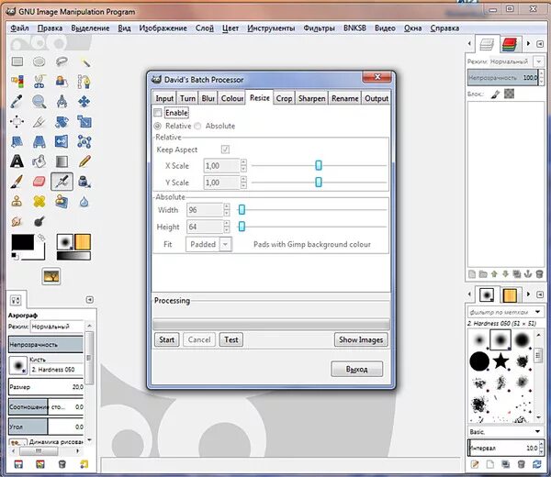Image resolution: width=551 pixels, height=477 pixels.
Task: Select the Free Select lasso tool
Action: (62, 61)
